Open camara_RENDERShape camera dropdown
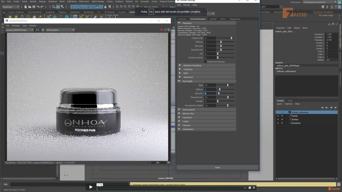 tap(20, 30)
